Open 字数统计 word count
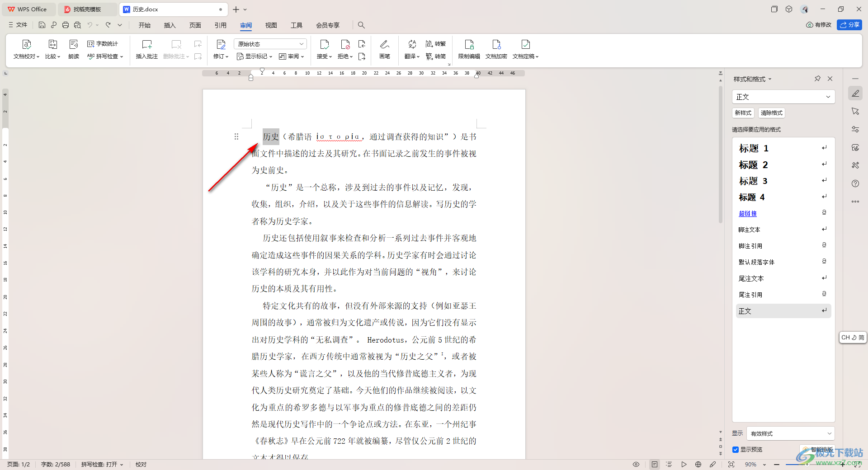This screenshot has height=470, width=868. (103, 44)
